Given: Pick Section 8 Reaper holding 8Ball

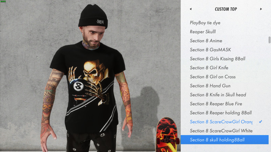Looking at the screenshot, I should point(221,113).
